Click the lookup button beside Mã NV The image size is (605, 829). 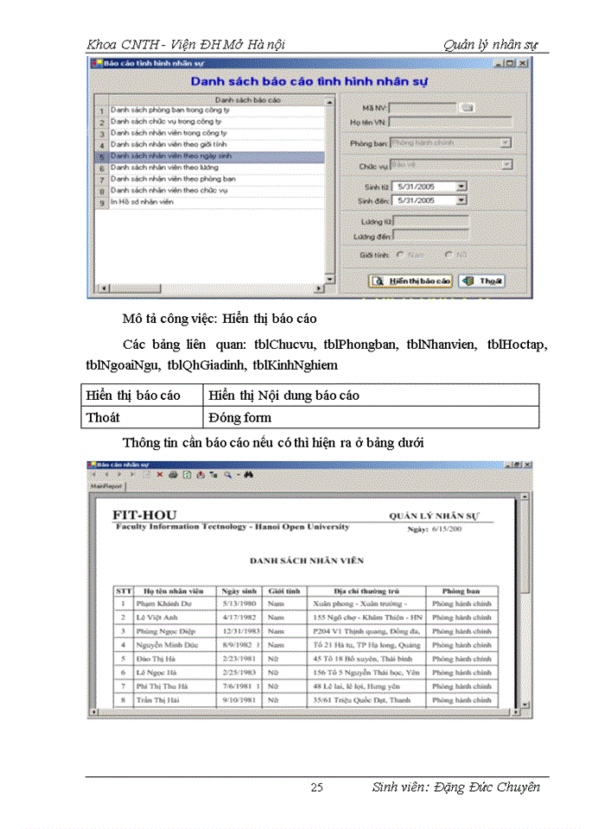tap(467, 108)
